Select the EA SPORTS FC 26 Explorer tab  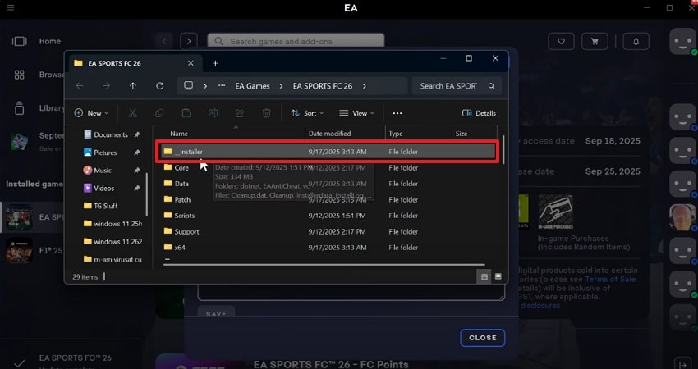tap(134, 63)
